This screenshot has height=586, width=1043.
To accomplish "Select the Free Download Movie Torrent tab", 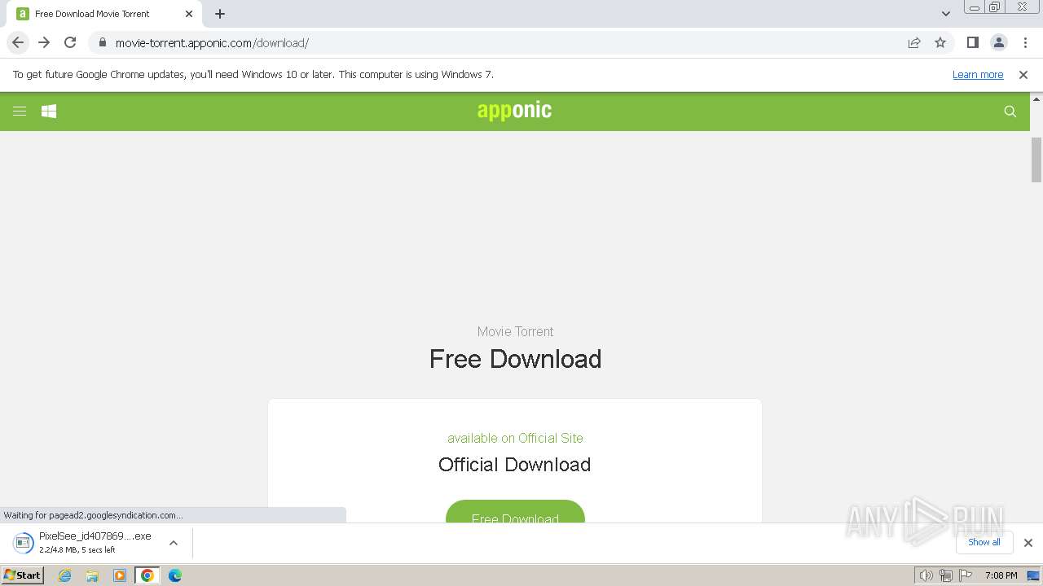I will point(104,14).
